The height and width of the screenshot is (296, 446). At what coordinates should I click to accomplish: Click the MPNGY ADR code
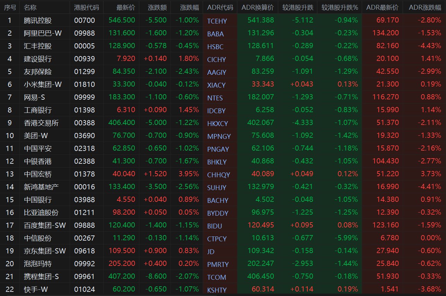pyautogui.click(x=219, y=136)
